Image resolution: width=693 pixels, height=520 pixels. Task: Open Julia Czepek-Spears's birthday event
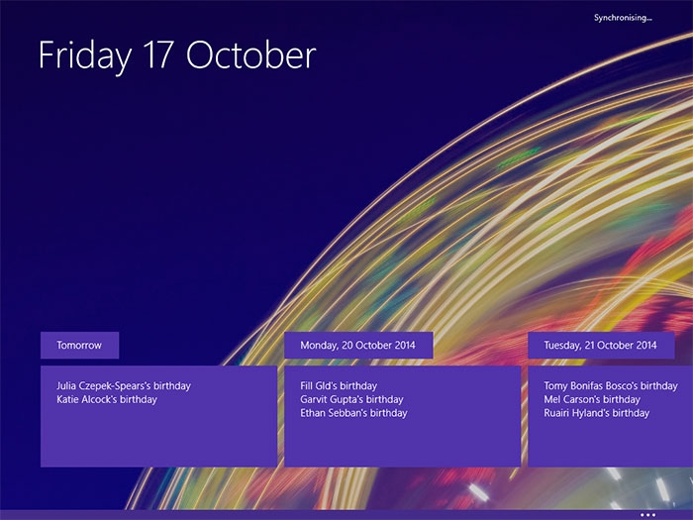point(124,386)
